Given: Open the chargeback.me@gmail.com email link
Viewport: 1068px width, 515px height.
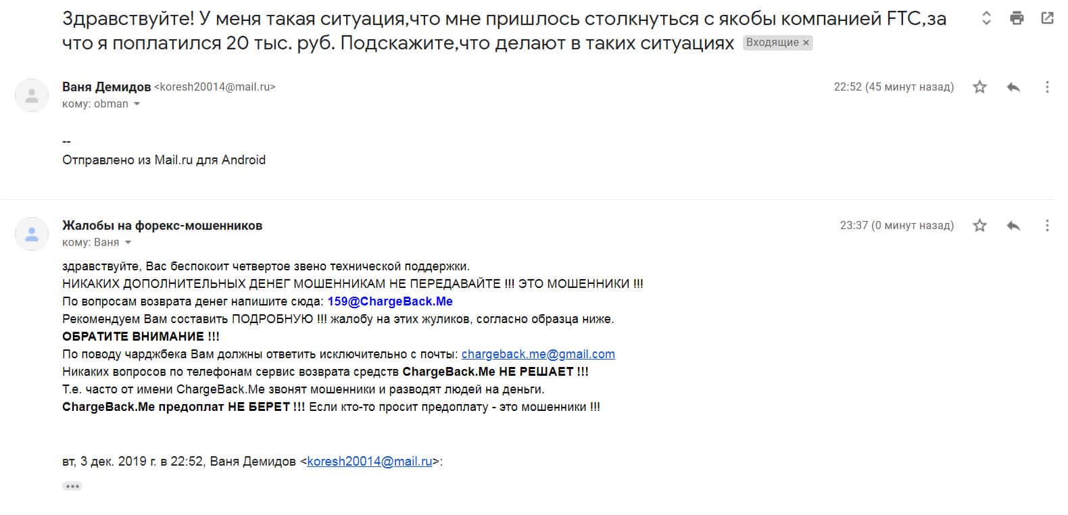Looking at the screenshot, I should point(538,354).
